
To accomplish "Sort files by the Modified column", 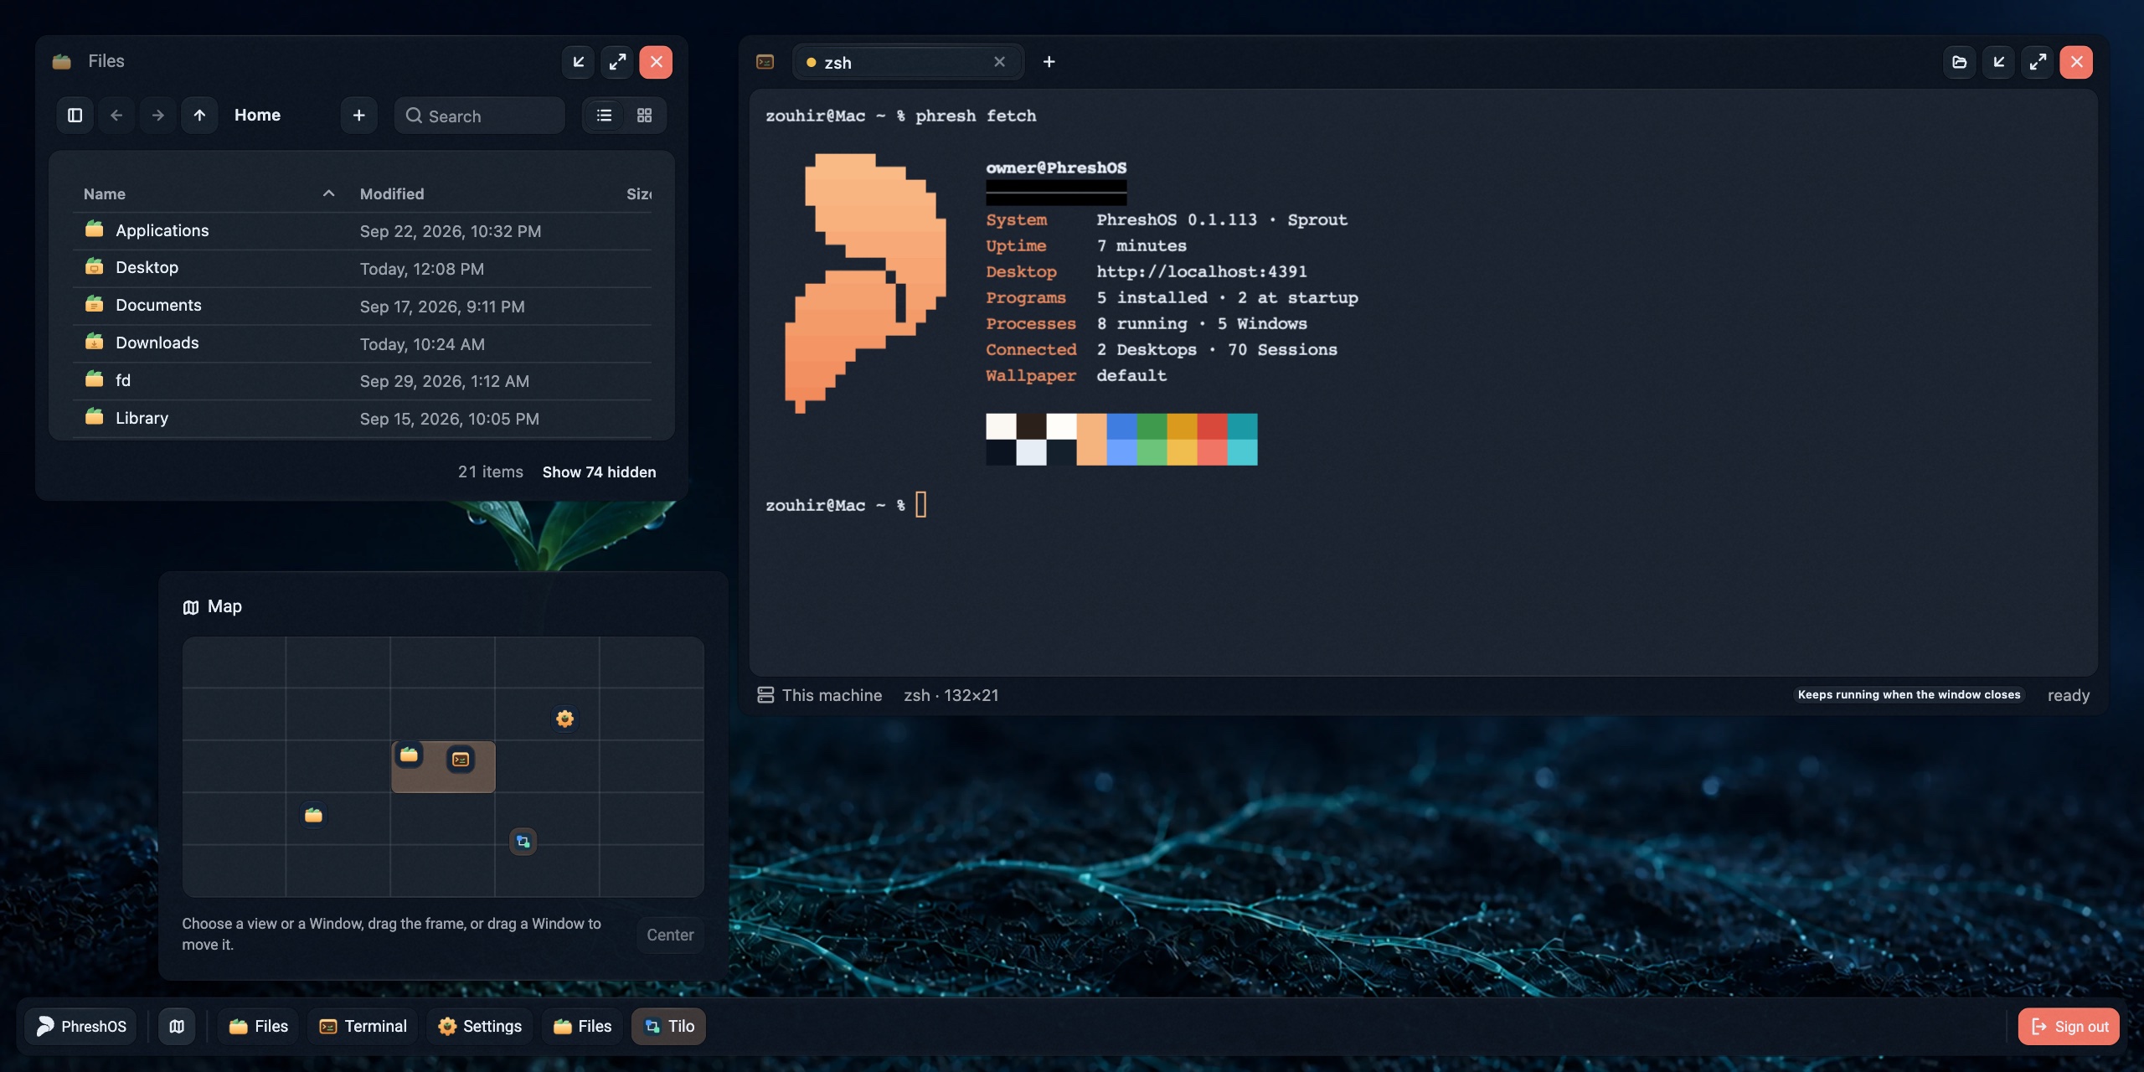I will [x=392, y=194].
